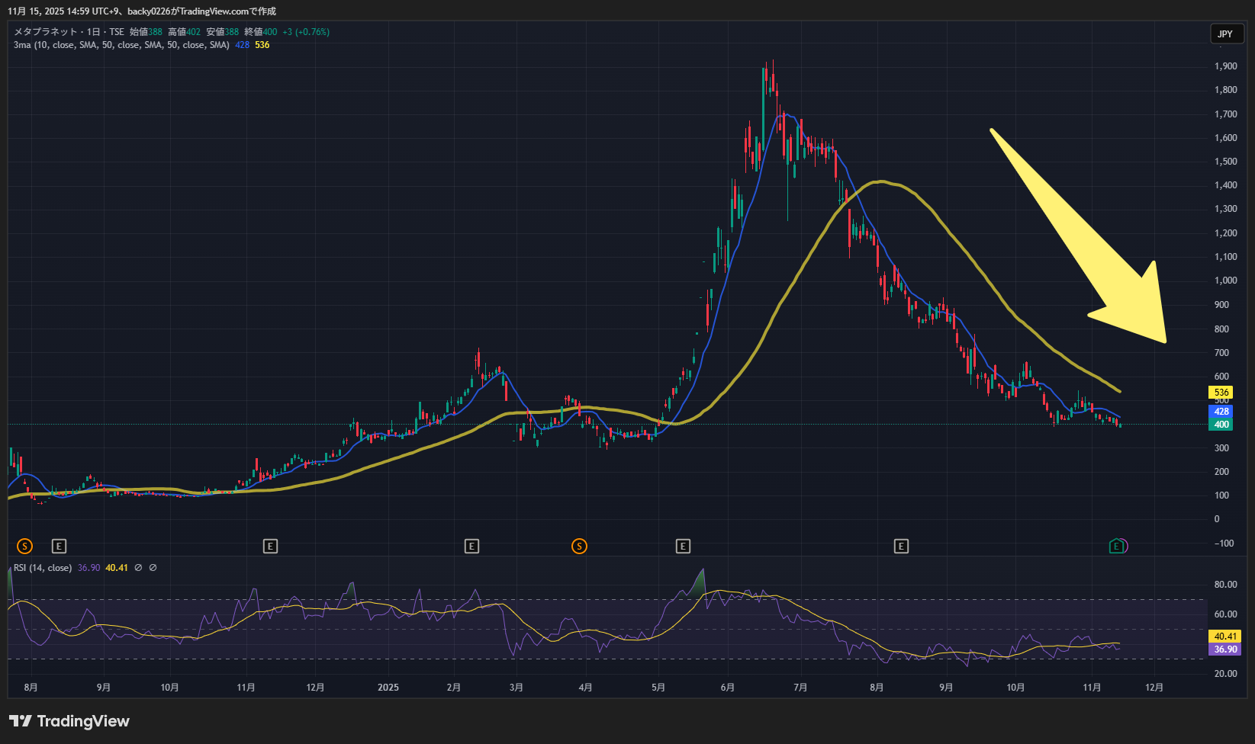
Task: Select the earnings E marker near February 2025
Action: click(472, 546)
